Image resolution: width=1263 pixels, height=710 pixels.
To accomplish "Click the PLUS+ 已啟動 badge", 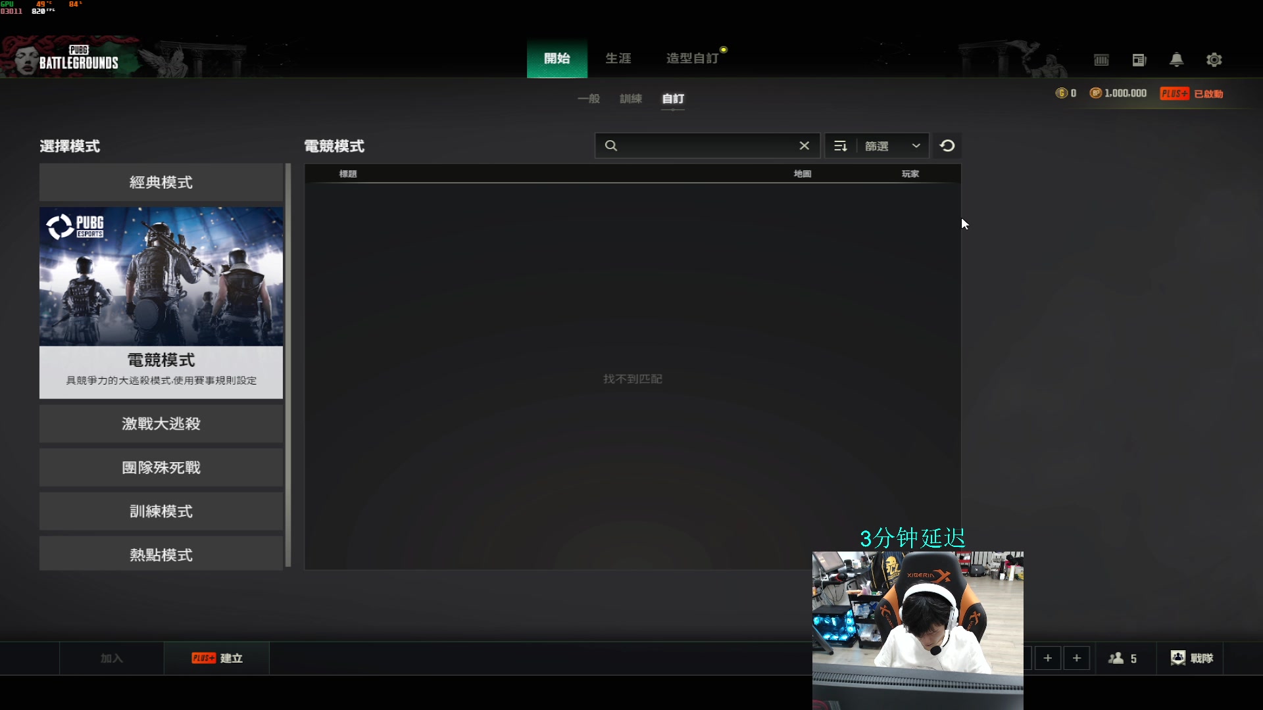I will pyautogui.click(x=1191, y=93).
